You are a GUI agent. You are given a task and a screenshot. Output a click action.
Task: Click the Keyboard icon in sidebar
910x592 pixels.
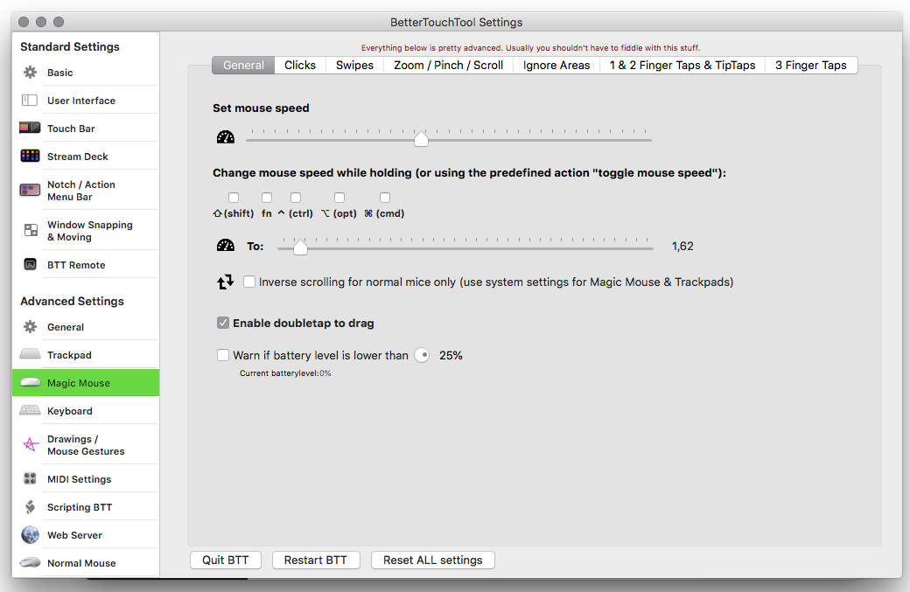click(x=30, y=410)
